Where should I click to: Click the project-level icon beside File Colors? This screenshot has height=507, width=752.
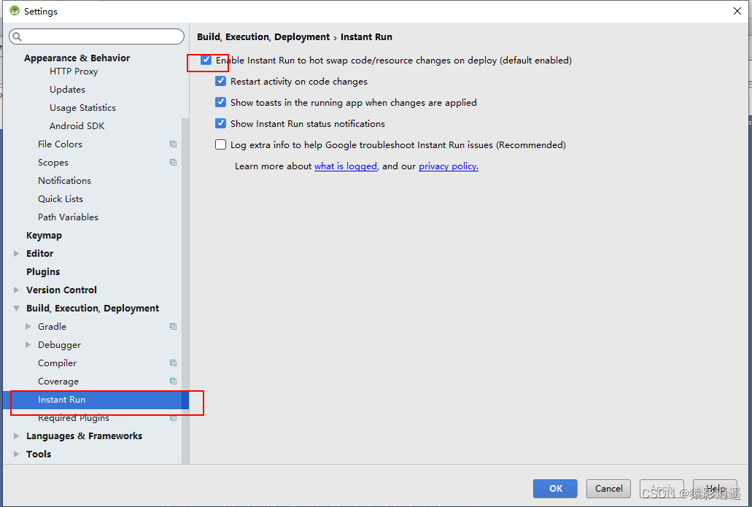click(x=173, y=144)
